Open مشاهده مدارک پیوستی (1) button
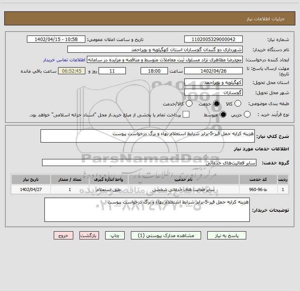This screenshot has height=291, width=300. (x=166, y=236)
